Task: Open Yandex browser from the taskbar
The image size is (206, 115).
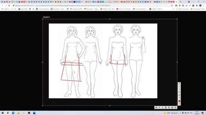Action: point(24,113)
